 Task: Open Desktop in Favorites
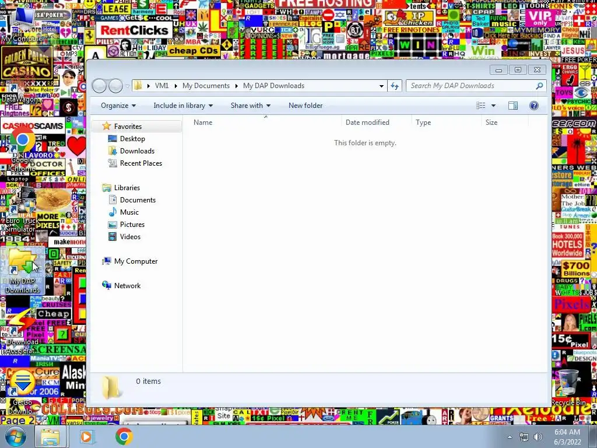(x=132, y=139)
